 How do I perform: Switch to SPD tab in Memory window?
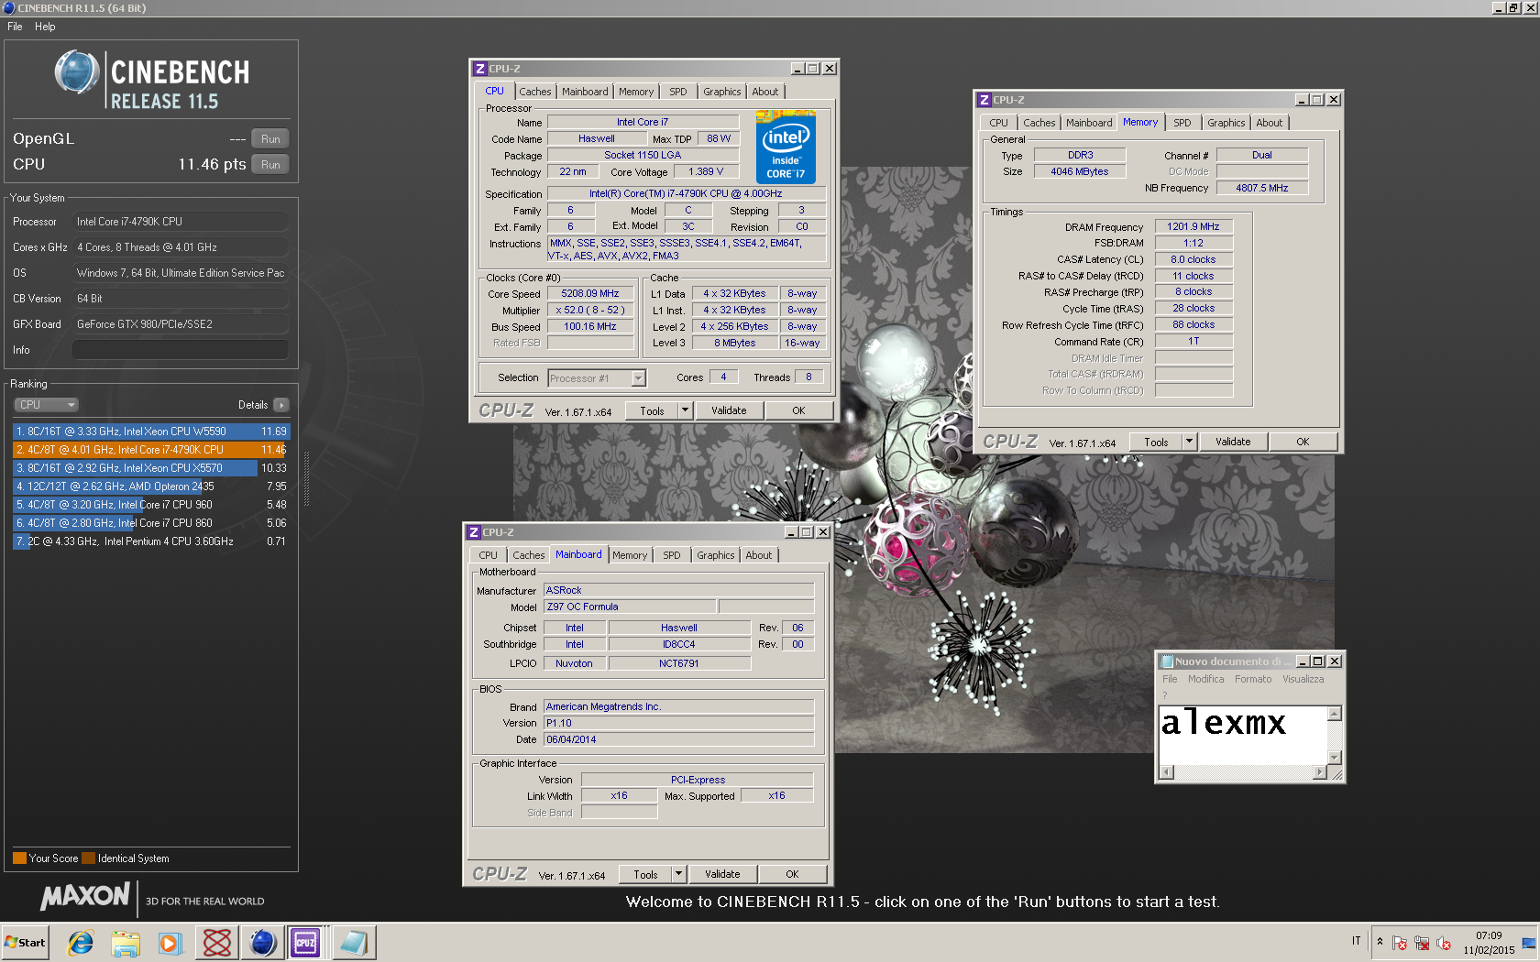pos(1182,123)
